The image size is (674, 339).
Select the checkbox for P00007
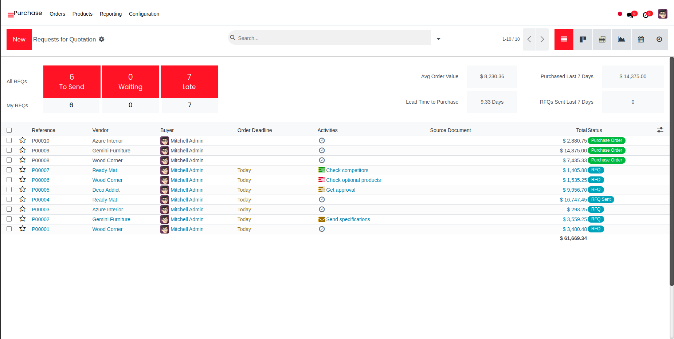9,170
